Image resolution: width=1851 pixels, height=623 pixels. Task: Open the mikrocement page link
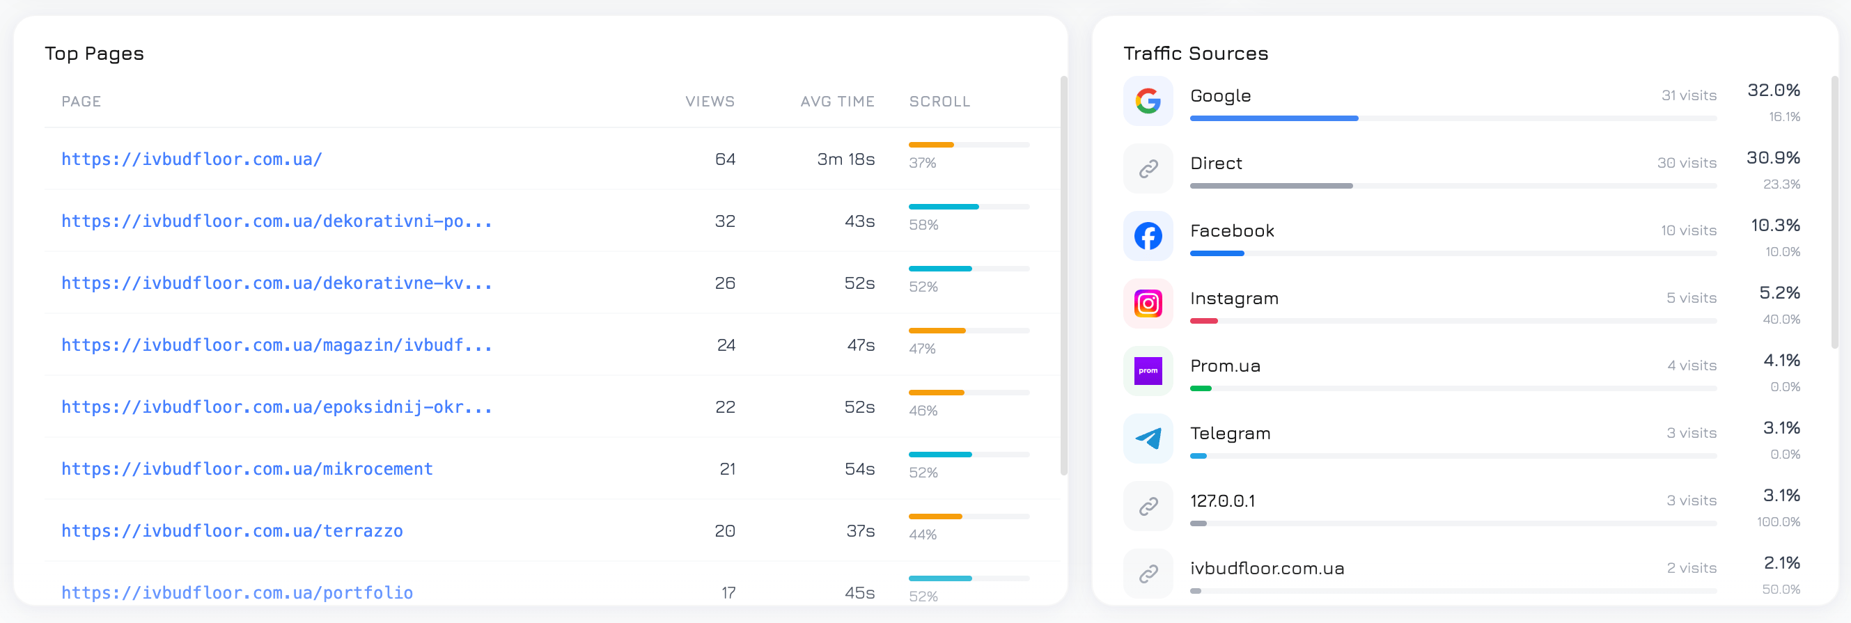pos(247,469)
